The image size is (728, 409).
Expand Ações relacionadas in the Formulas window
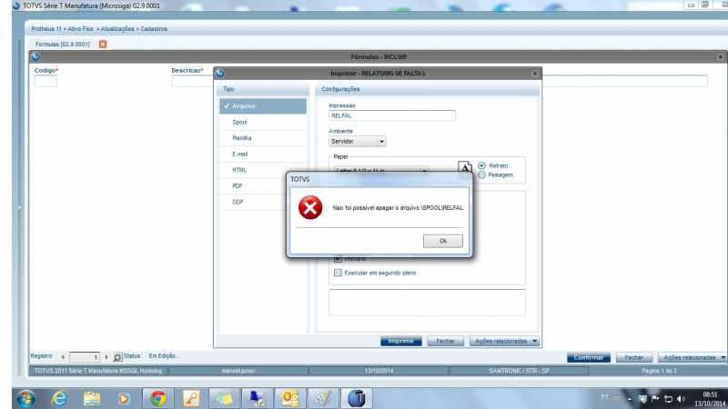point(693,357)
